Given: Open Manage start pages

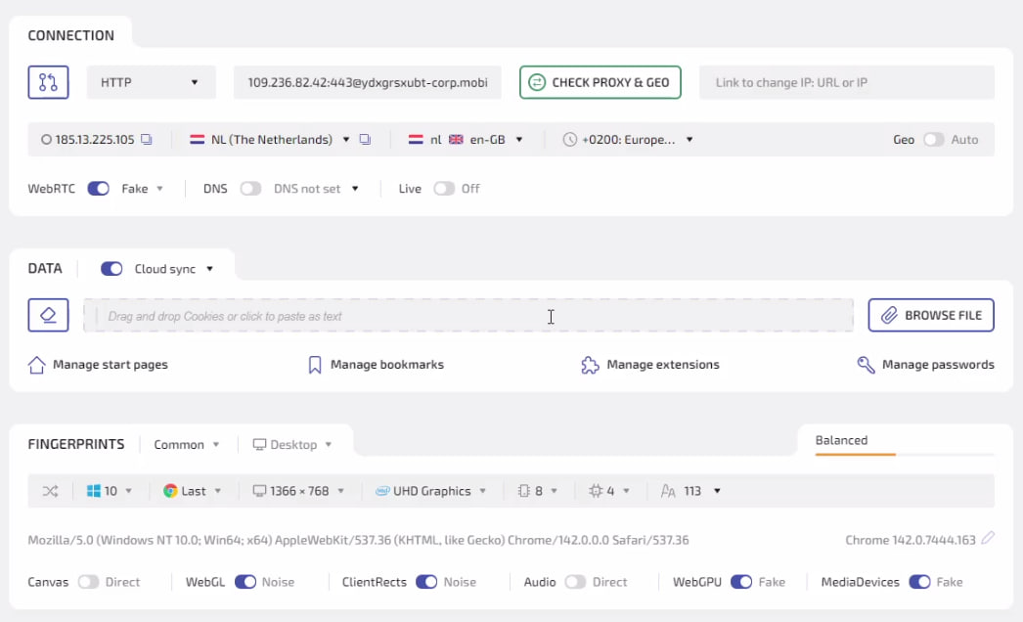Looking at the screenshot, I should [x=98, y=365].
